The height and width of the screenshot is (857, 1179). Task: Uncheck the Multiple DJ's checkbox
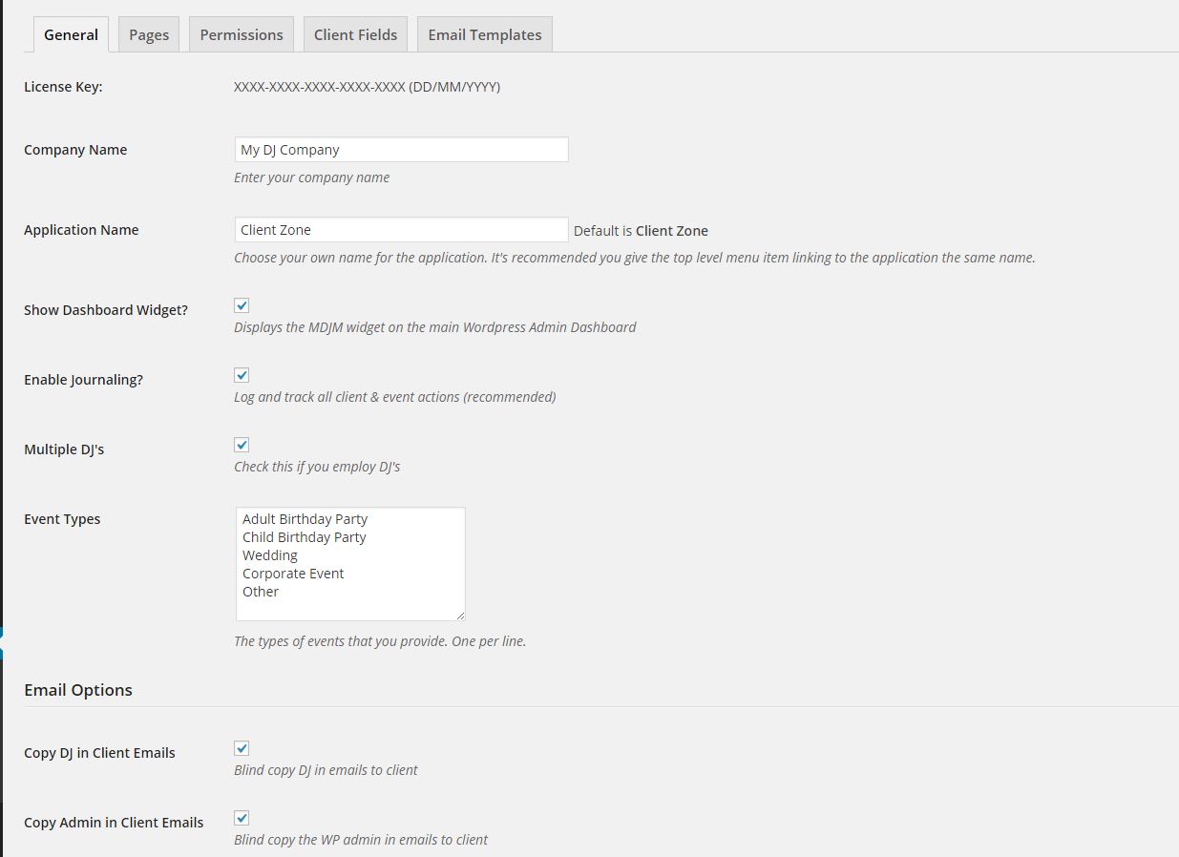click(x=242, y=445)
